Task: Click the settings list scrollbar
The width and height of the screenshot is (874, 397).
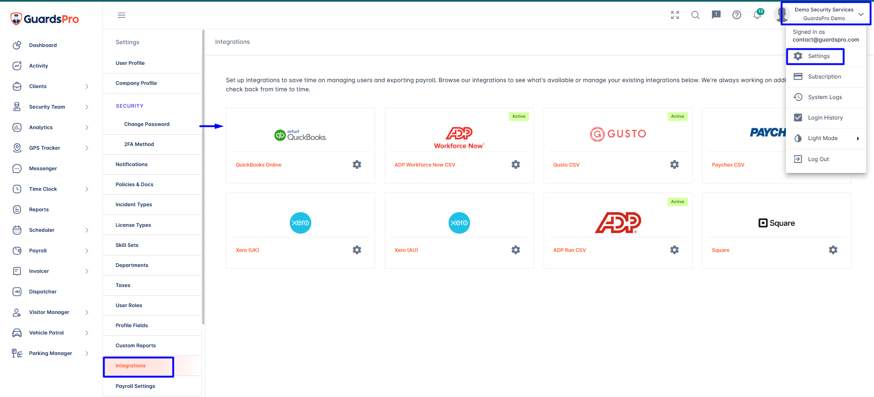Action: click(x=203, y=177)
